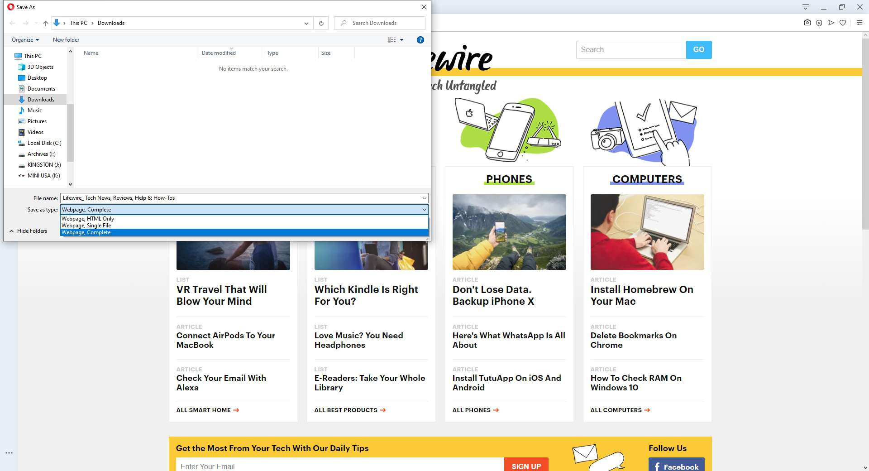Click the Back arrow in Save As dialog
This screenshot has height=471, width=869.
[x=13, y=23]
